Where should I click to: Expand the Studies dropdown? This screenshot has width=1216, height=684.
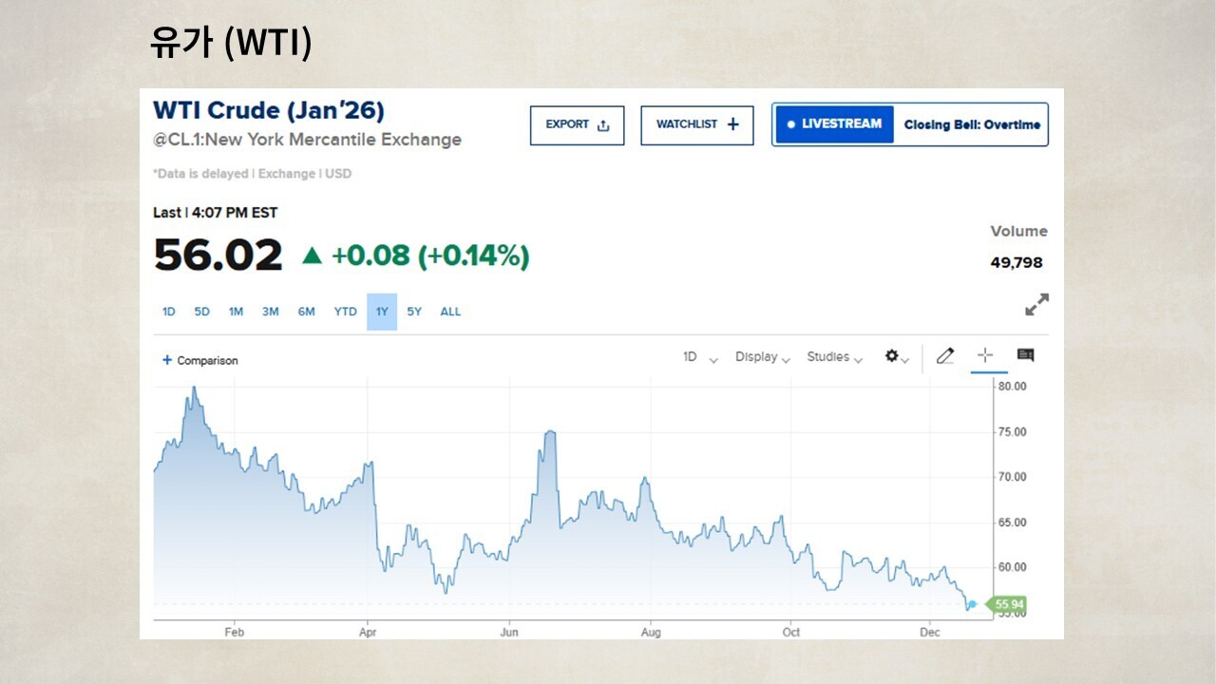pyautogui.click(x=835, y=357)
